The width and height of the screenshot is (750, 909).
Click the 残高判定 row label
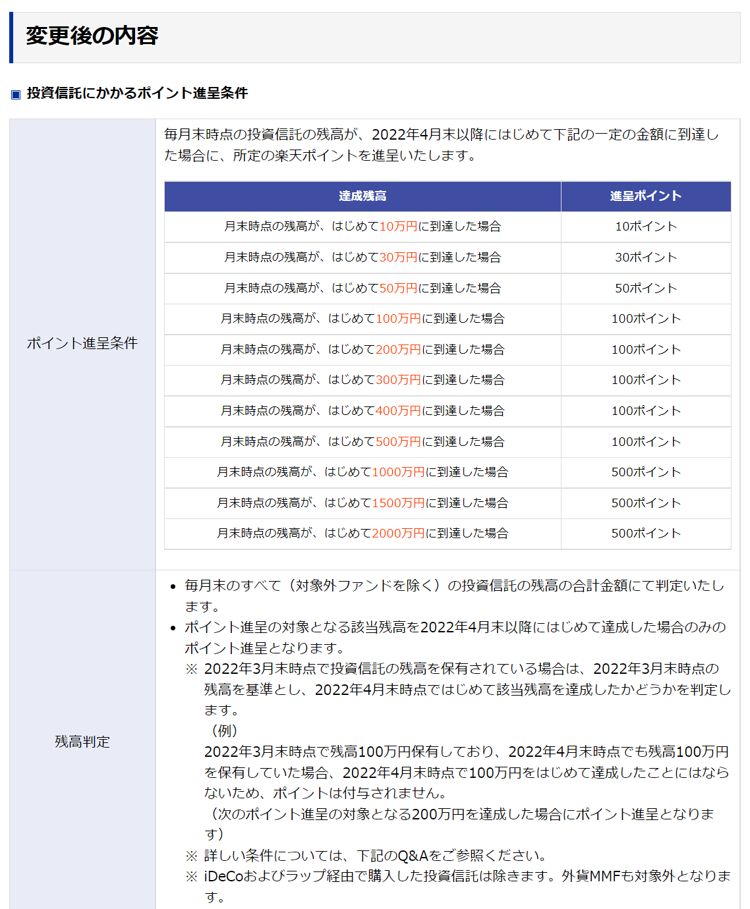(82, 742)
